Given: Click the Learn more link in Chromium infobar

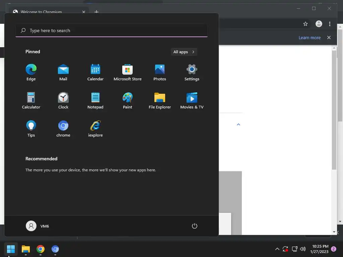Looking at the screenshot, I should pyautogui.click(x=310, y=37).
